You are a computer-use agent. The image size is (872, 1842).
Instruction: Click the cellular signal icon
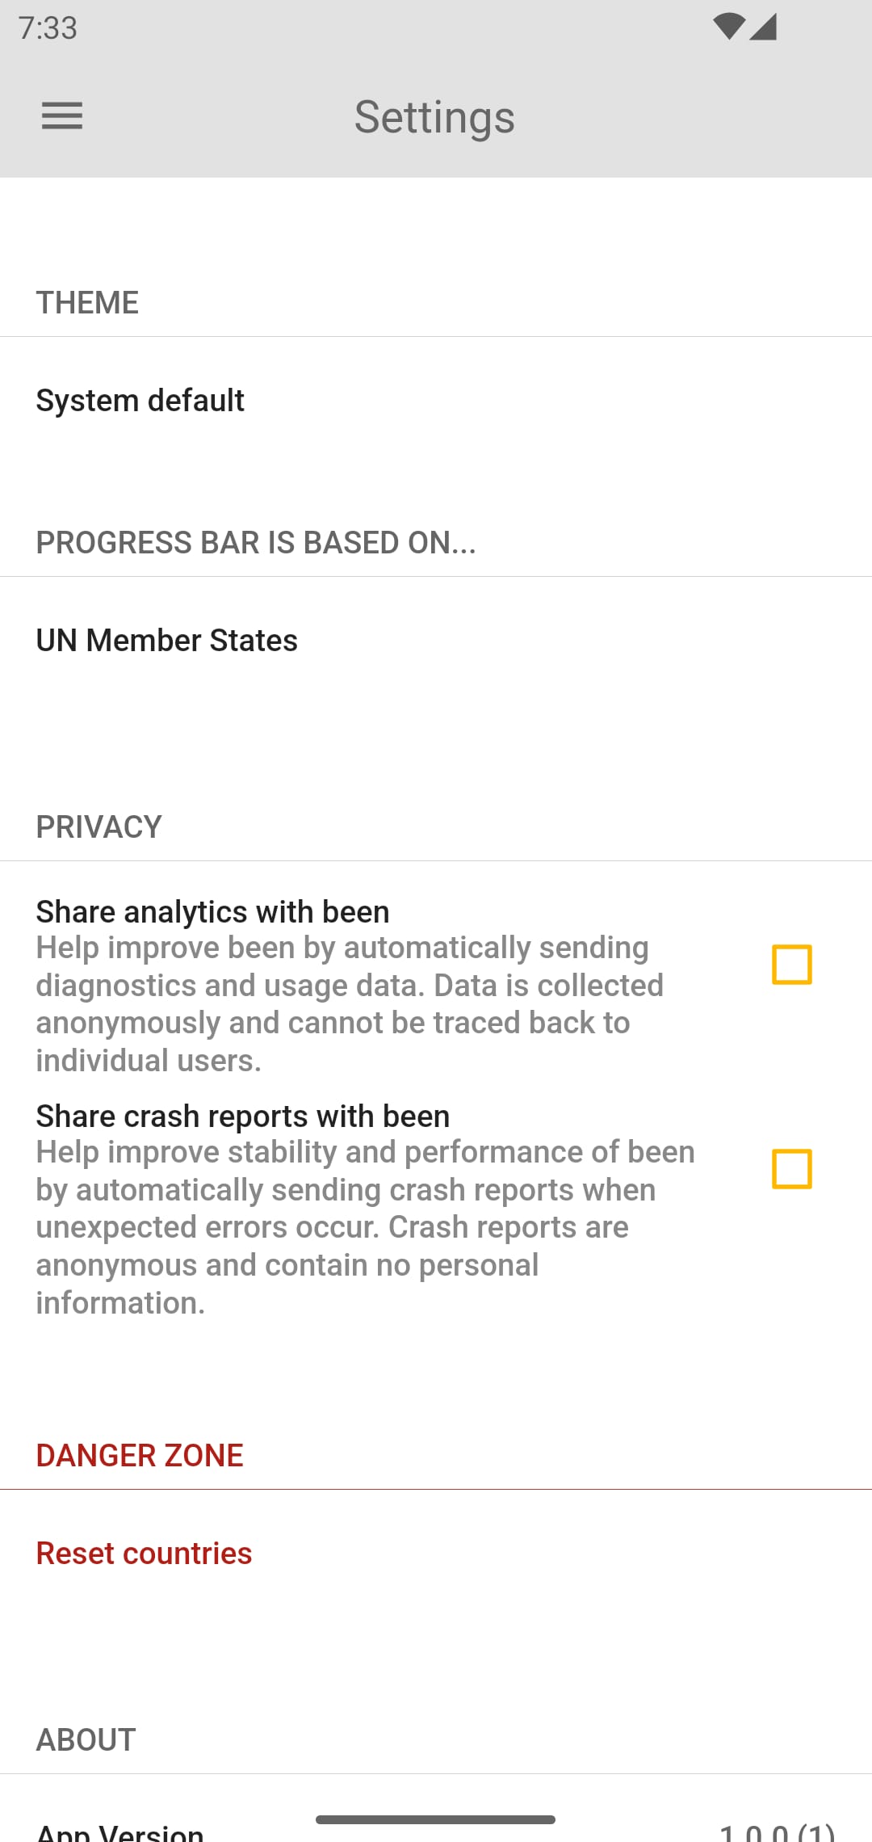point(765,27)
